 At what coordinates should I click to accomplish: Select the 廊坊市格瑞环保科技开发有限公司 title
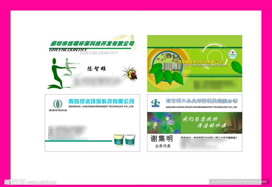[92, 44]
